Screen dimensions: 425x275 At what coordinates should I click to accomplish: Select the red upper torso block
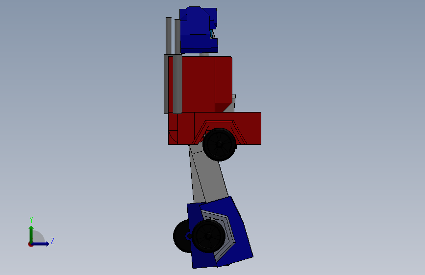[200, 85]
